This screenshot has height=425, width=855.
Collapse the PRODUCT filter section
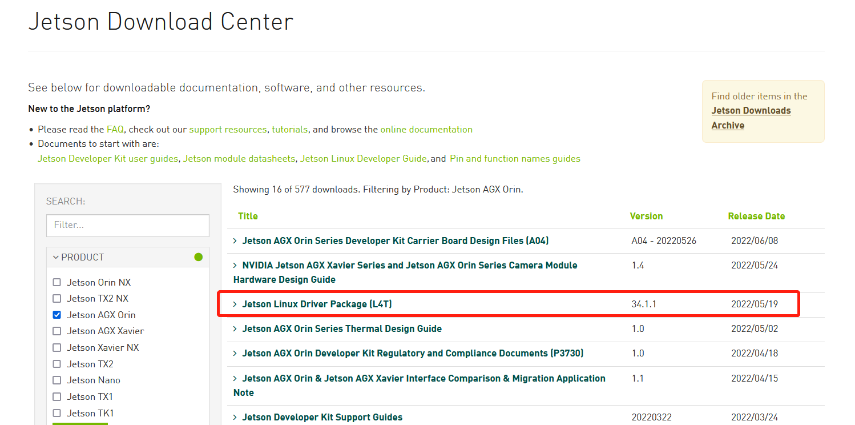point(56,258)
